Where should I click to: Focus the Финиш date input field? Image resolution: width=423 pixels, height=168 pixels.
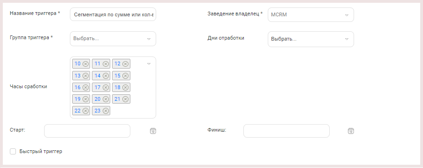tap(287, 131)
